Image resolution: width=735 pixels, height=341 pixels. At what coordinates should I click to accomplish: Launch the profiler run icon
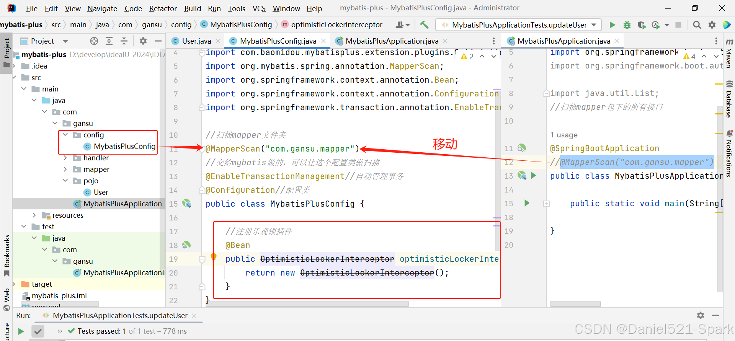pyautogui.click(x=656, y=25)
